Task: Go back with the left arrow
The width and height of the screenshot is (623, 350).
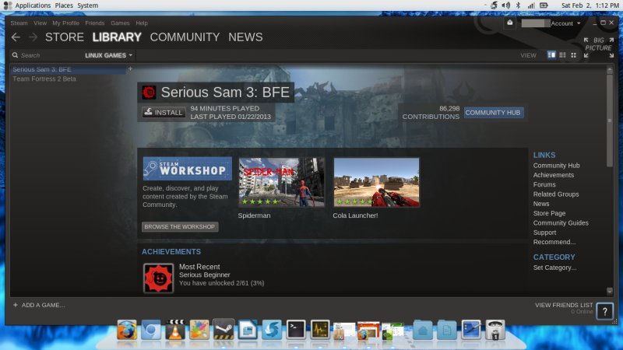Action: click(x=16, y=37)
